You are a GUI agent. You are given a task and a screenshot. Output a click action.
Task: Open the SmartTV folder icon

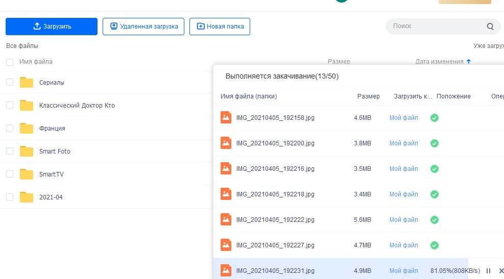click(27, 174)
